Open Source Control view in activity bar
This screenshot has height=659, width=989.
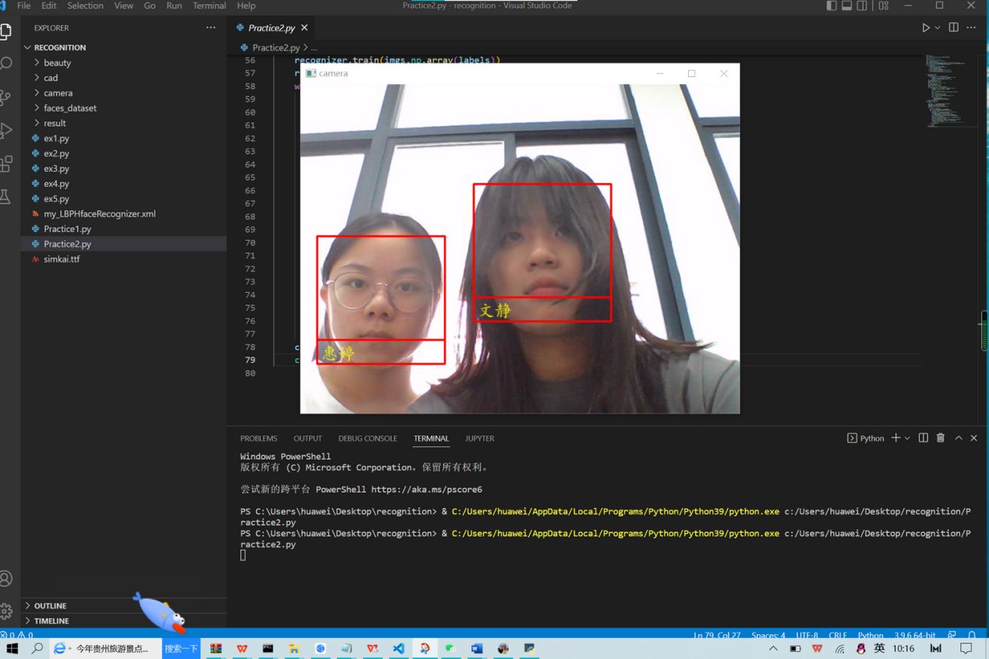[x=7, y=97]
